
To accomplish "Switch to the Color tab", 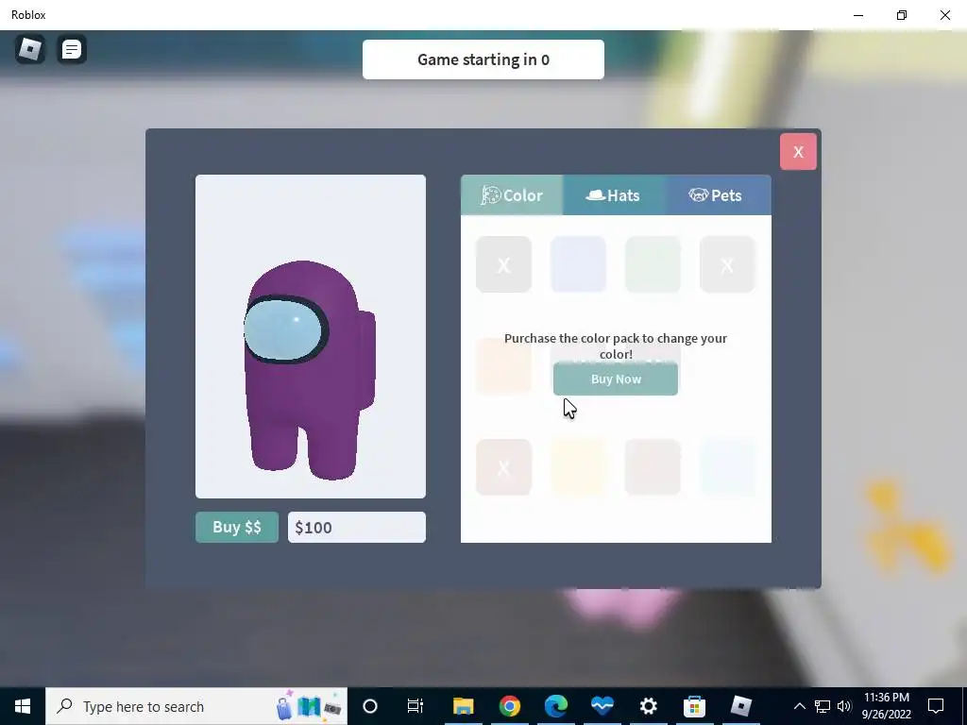I will 512,194.
